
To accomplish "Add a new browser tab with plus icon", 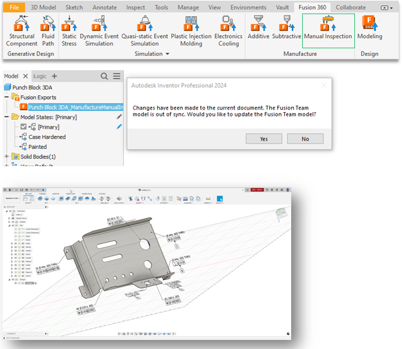I will tap(54, 76).
